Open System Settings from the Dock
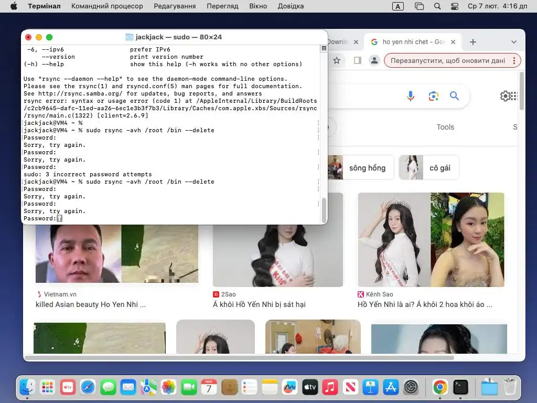 [411, 387]
